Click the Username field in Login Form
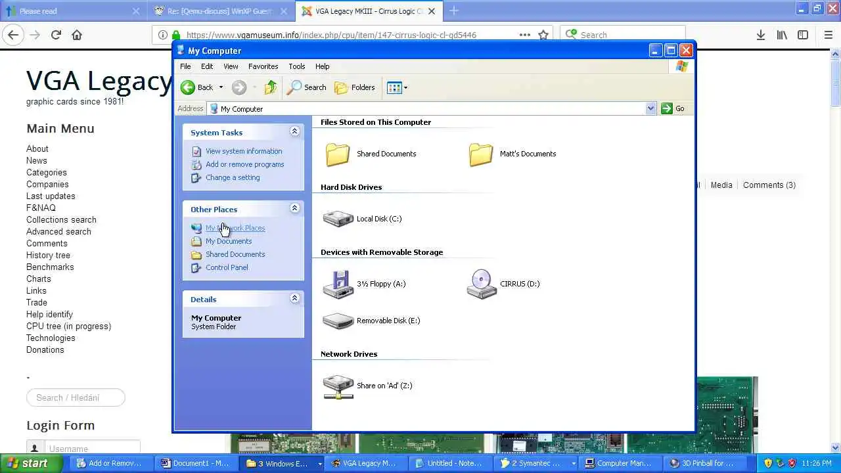Screen dimensions: 841x473 click(x=93, y=449)
